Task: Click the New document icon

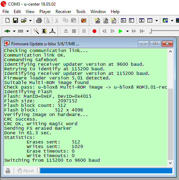Action: pos(7,20)
